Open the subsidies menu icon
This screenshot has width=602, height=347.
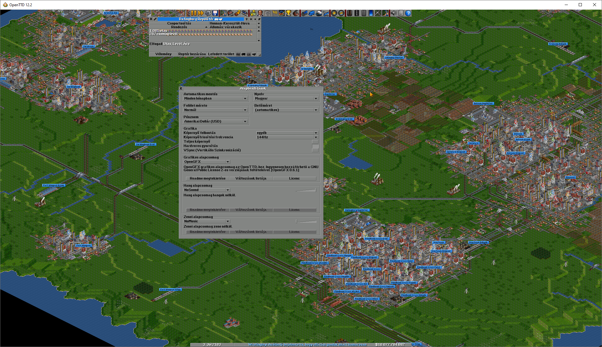pyautogui.click(x=238, y=13)
